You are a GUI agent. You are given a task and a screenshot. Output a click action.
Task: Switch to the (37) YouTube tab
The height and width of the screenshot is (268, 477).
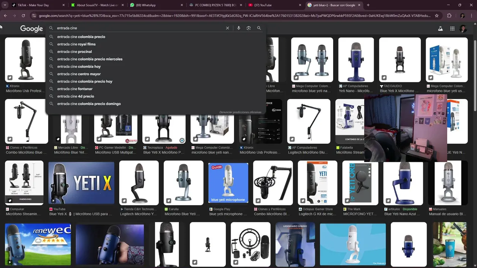(275, 5)
